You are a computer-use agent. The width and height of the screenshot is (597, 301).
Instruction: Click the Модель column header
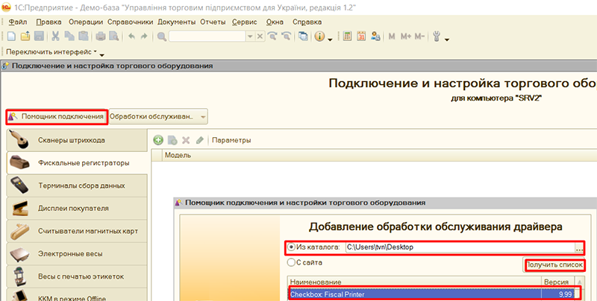(379, 155)
